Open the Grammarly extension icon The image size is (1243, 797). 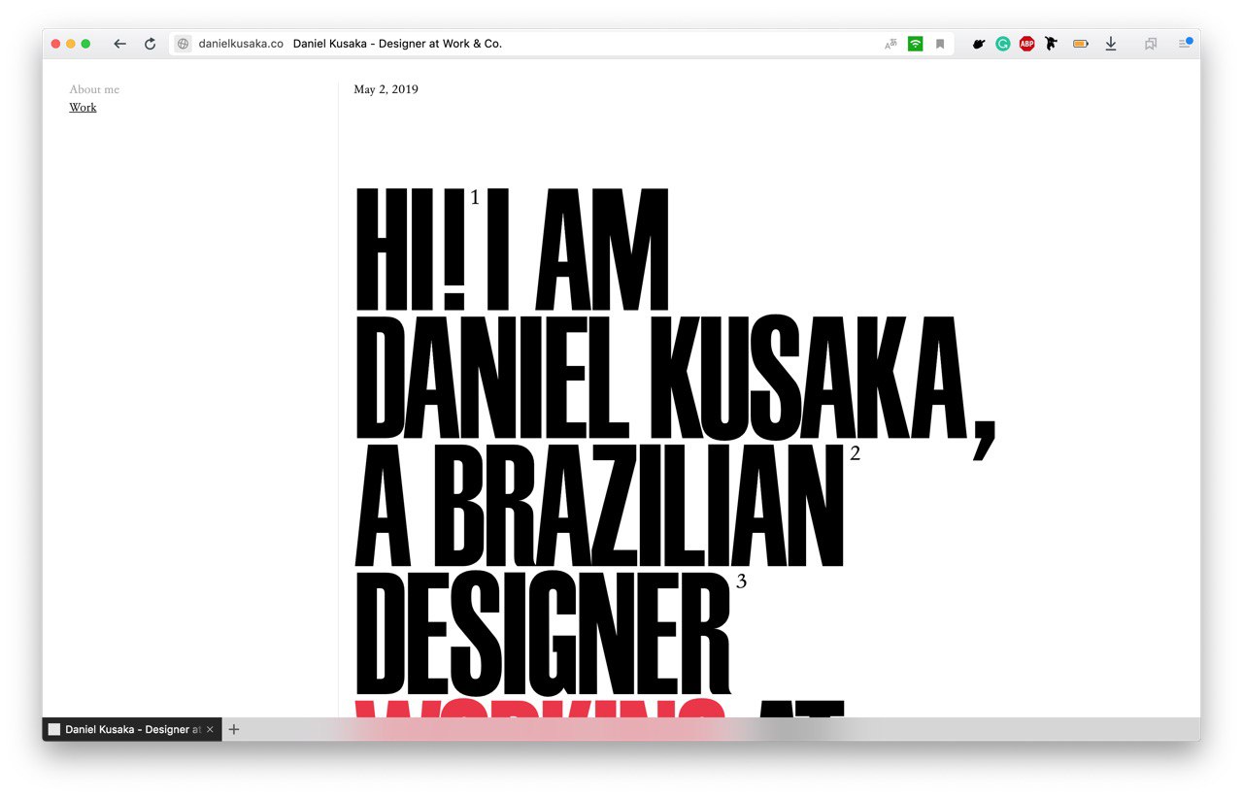pyautogui.click(x=1003, y=44)
